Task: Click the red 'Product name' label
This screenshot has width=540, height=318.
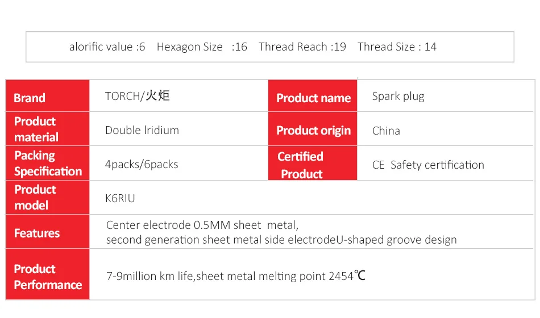Action: [x=313, y=98]
